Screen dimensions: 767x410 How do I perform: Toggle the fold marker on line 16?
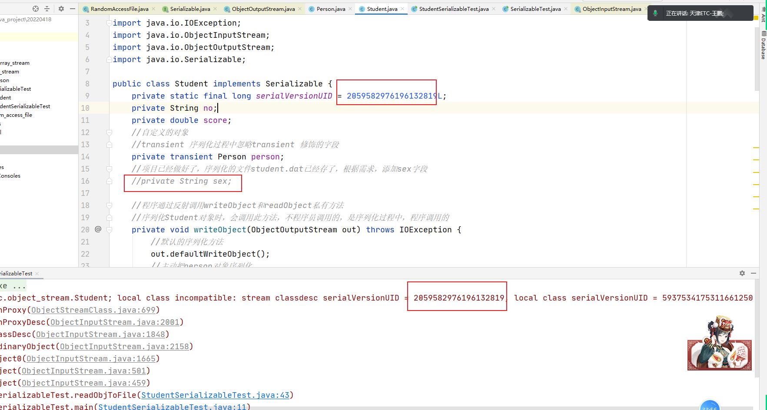point(110,181)
